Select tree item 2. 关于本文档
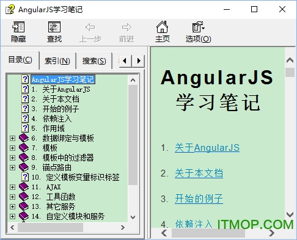 click(55, 99)
